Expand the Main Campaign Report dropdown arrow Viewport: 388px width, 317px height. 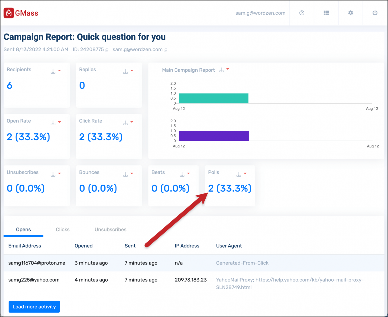[228, 70]
